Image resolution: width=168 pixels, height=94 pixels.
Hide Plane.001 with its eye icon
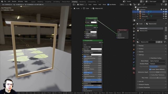[x=164, y=16]
